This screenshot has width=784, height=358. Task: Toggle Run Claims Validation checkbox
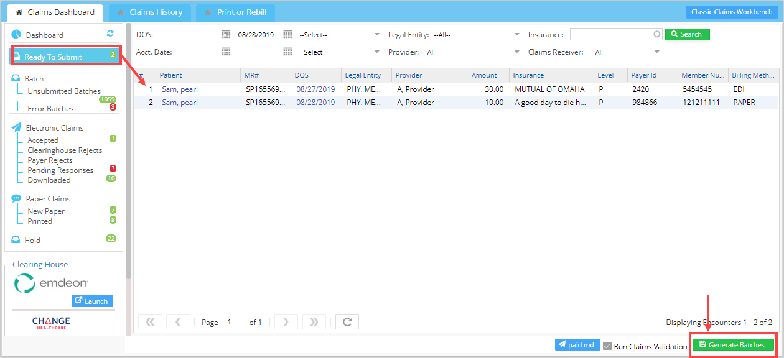(607, 346)
